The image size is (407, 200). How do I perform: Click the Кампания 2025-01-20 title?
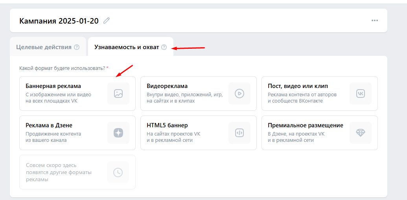pos(59,21)
